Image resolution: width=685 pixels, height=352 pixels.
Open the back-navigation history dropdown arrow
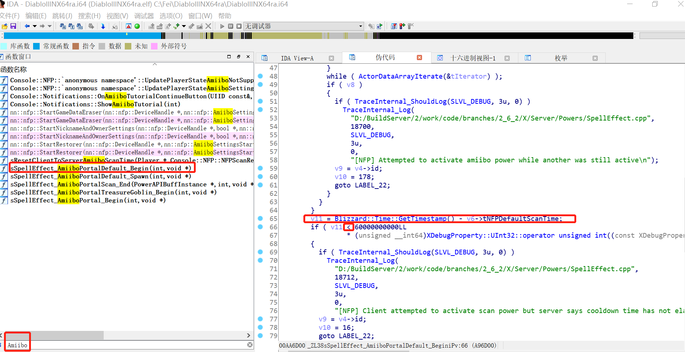[35, 26]
